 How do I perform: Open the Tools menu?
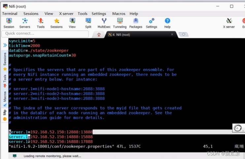click(x=83, y=14)
